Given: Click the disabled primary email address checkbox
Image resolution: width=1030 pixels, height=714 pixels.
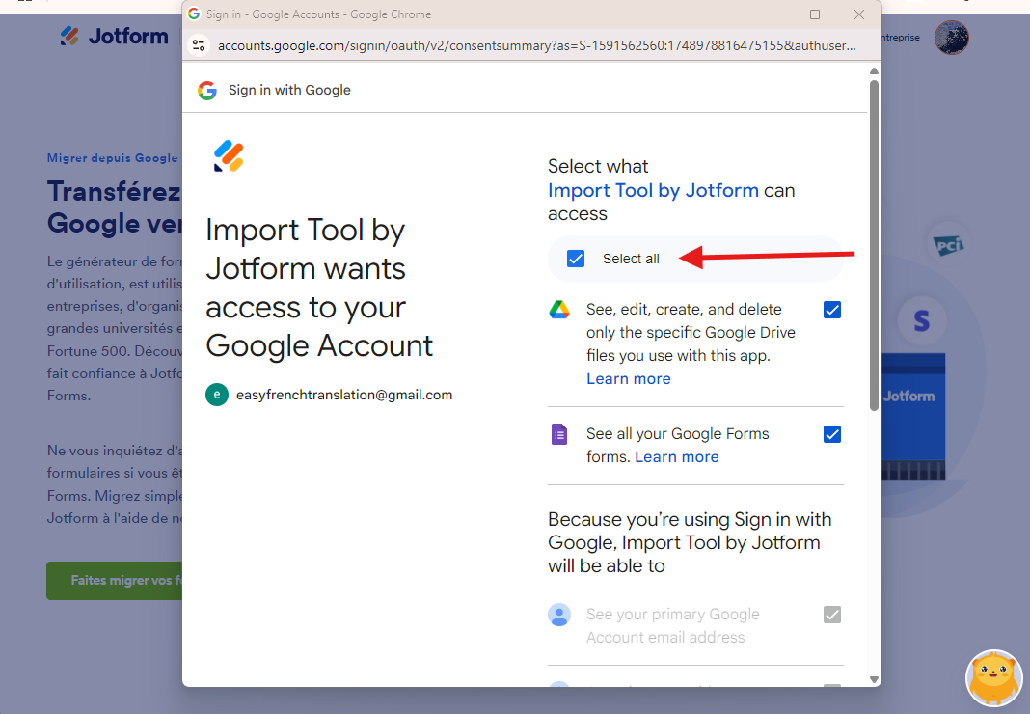Looking at the screenshot, I should click(x=831, y=615).
